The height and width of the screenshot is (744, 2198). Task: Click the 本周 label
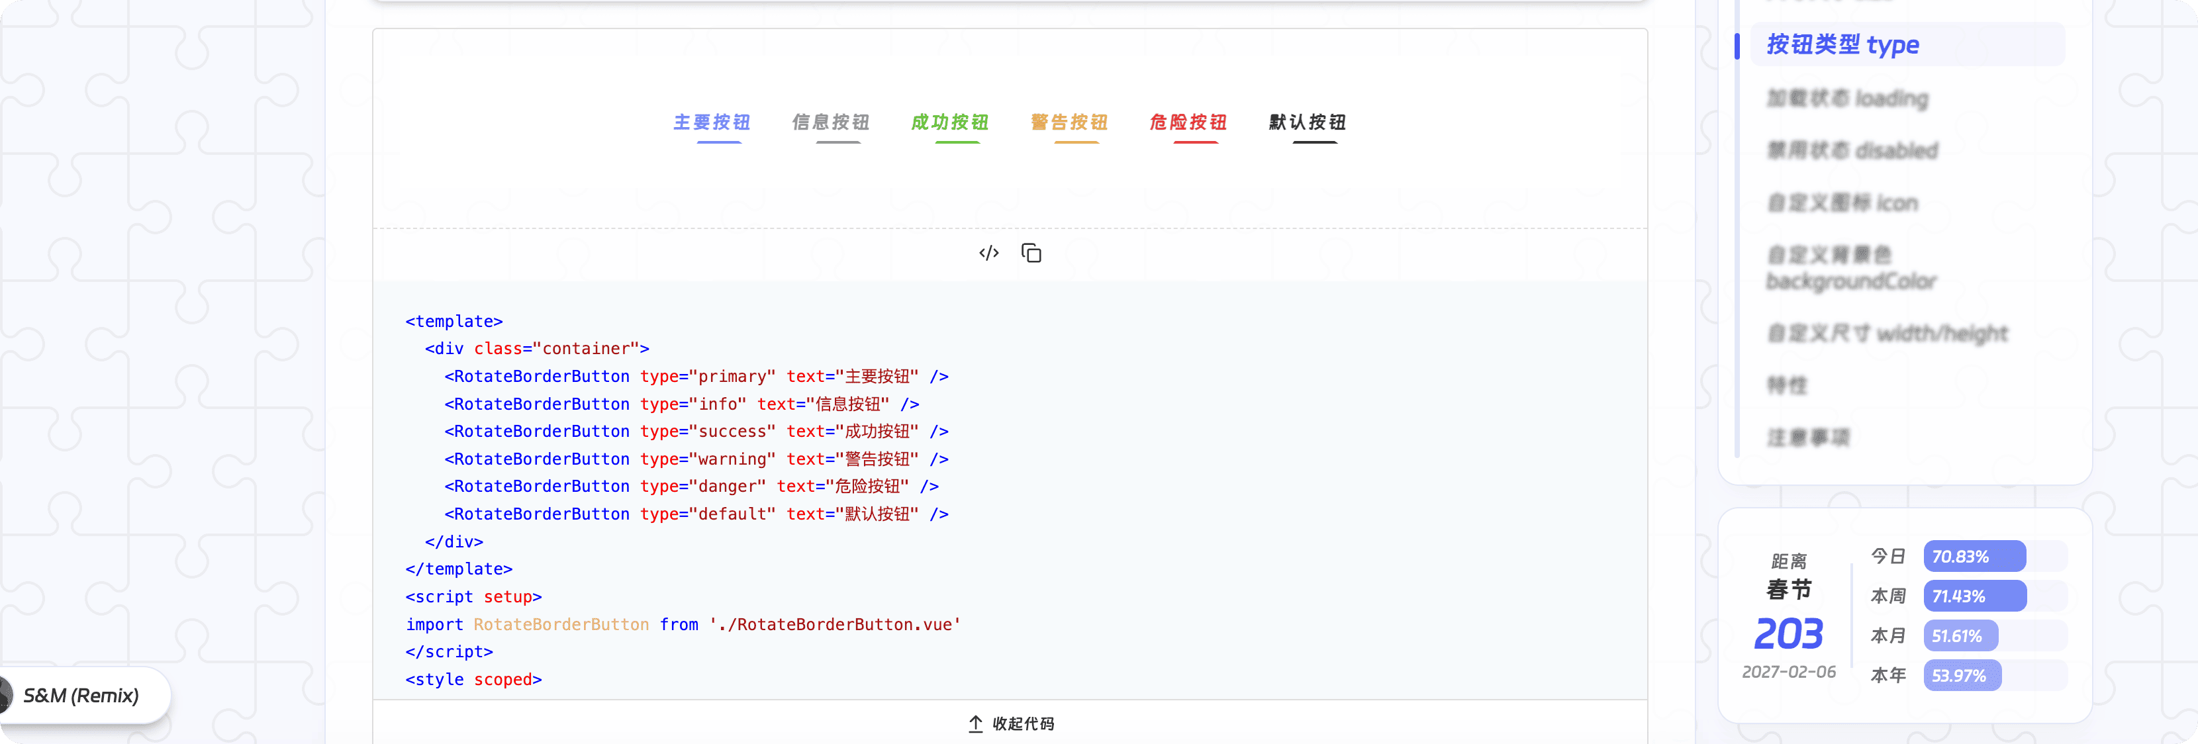point(1887,596)
